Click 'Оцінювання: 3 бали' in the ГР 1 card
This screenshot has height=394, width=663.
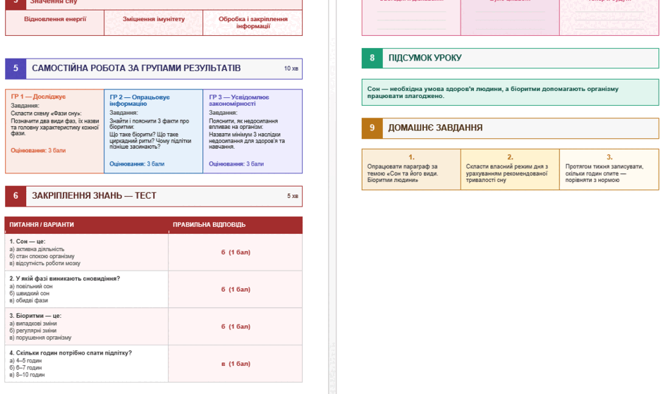click(38, 151)
